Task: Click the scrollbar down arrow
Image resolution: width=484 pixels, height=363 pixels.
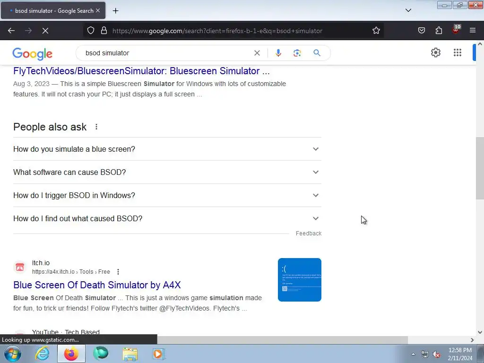Action: (x=480, y=332)
